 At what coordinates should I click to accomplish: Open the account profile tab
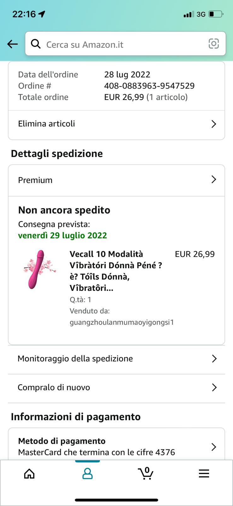tap(87, 473)
